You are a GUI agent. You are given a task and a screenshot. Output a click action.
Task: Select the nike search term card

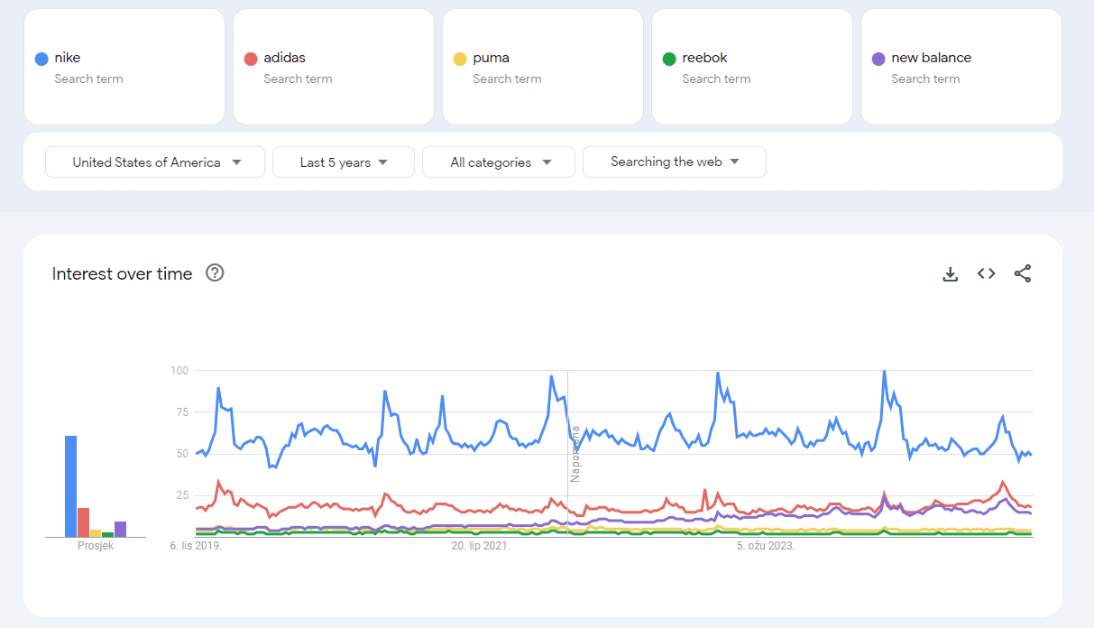click(124, 67)
